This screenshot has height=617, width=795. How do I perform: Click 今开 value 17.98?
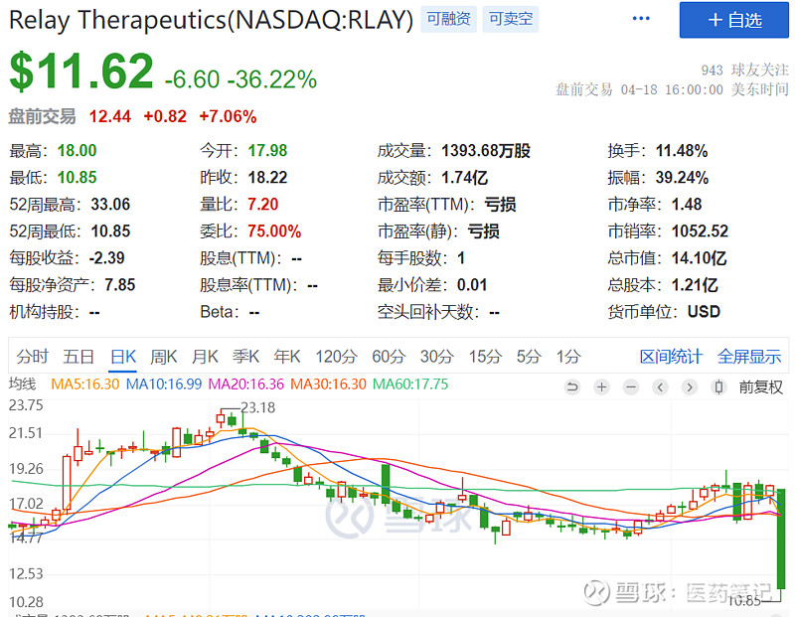click(x=267, y=151)
